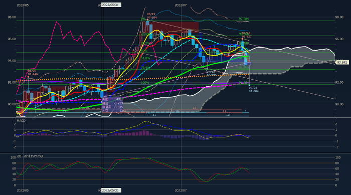This screenshot has height=195, width=351.
Task: Click the 100% Fibonacci retracement label
Action: (145, 83)
